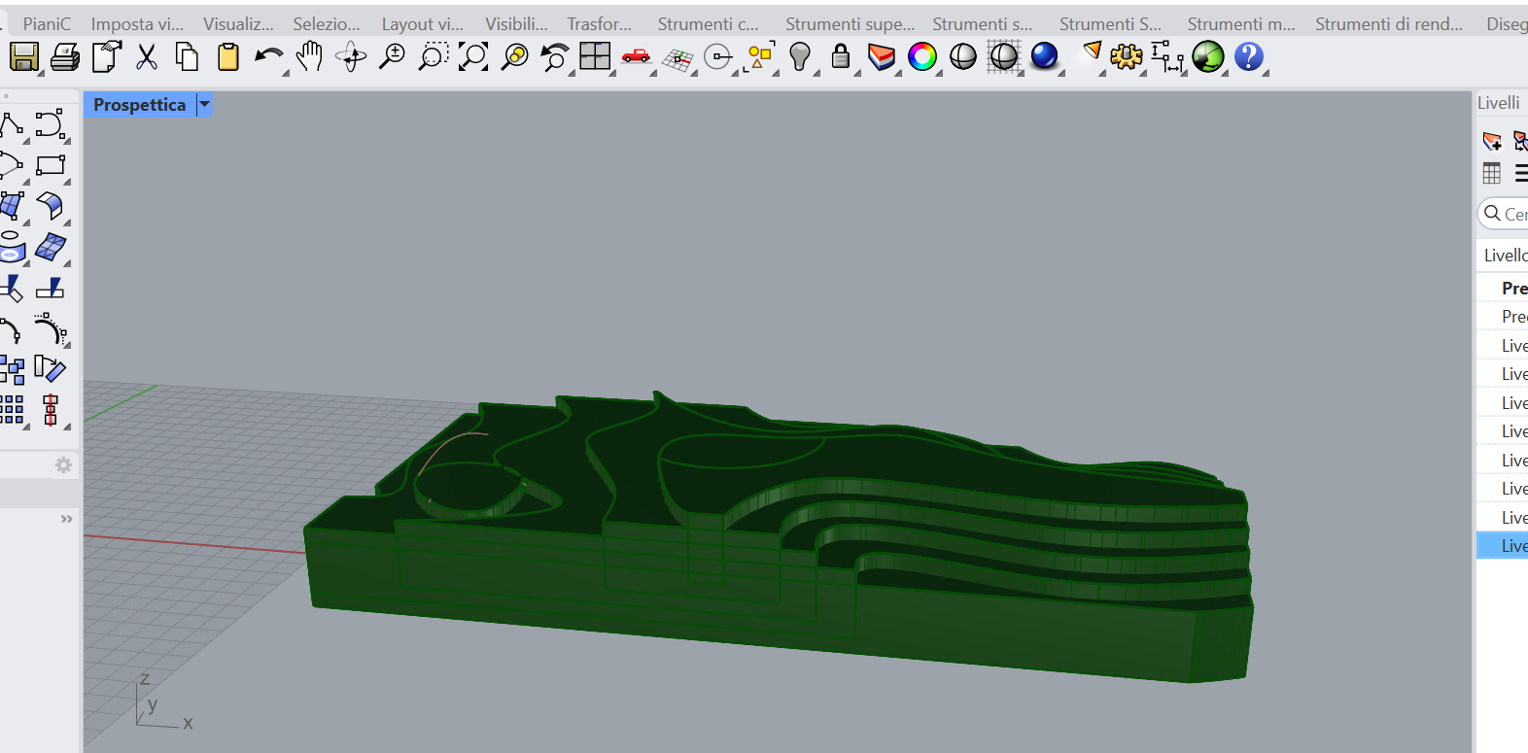Image resolution: width=1528 pixels, height=753 pixels.
Task: Toggle object lock with padlock icon
Action: click(x=841, y=58)
